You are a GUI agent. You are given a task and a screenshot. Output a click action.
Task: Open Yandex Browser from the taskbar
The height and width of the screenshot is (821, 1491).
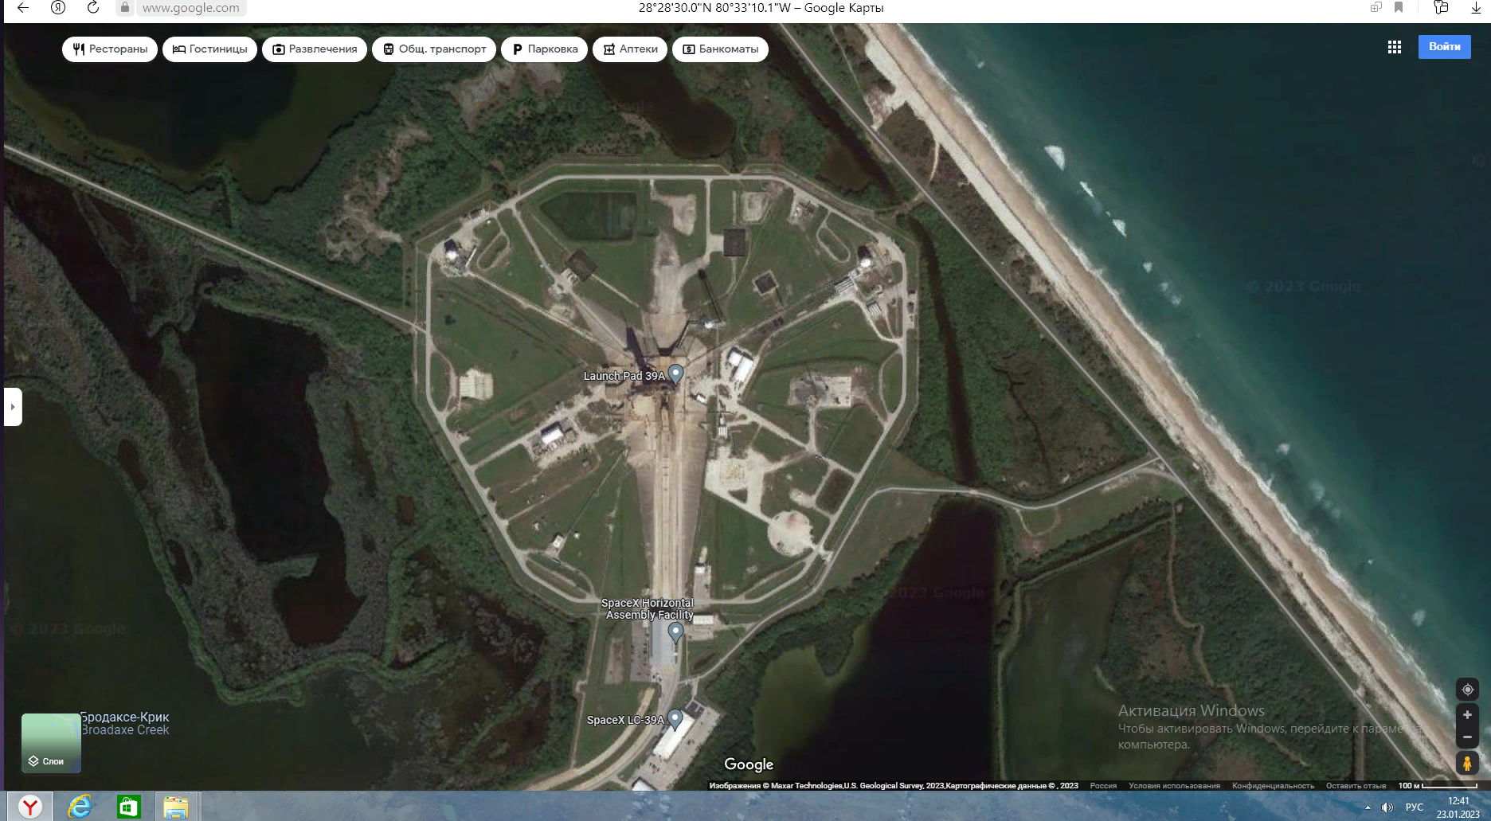pyautogui.click(x=30, y=807)
